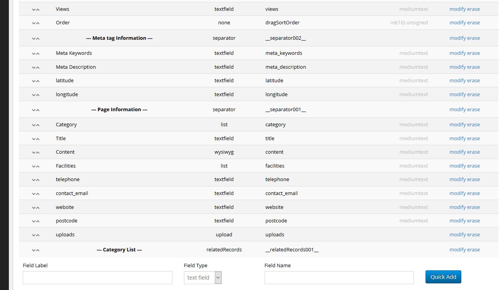Screen dimensions: 503x290
Task: Click the sort arrows icon for postcode row
Action: pyautogui.click(x=36, y=221)
